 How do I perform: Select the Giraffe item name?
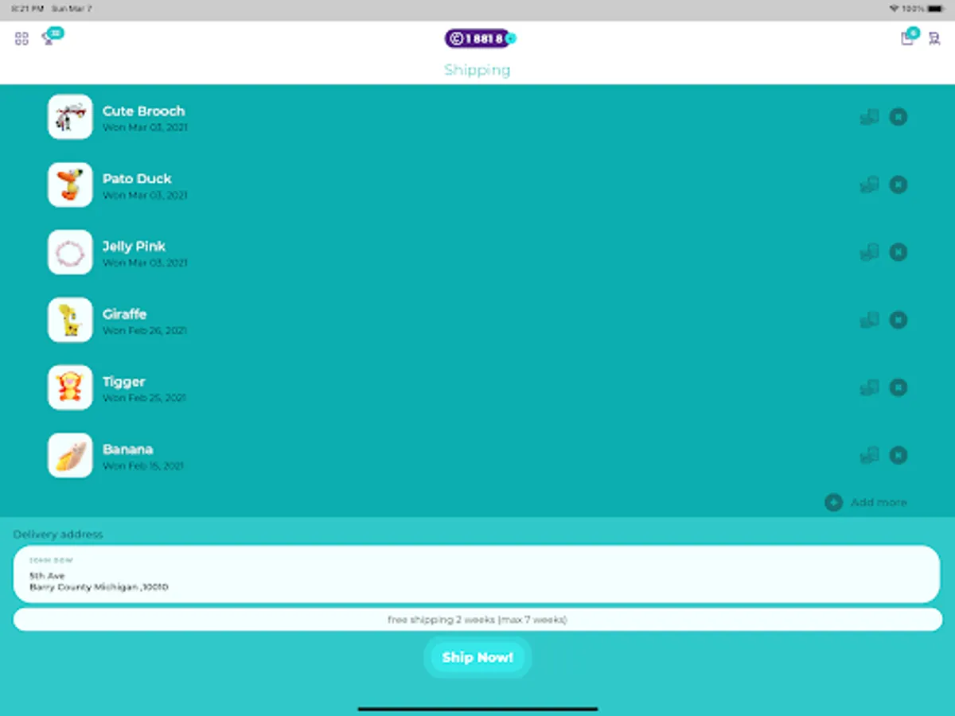click(124, 314)
